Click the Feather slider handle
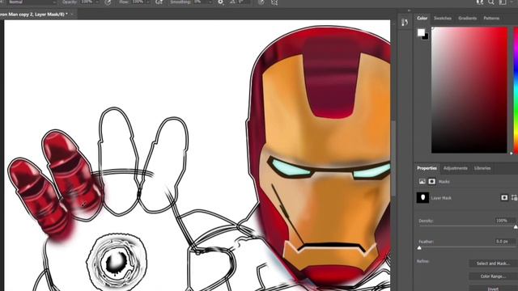This screenshot has height=291, width=518. 419,248
